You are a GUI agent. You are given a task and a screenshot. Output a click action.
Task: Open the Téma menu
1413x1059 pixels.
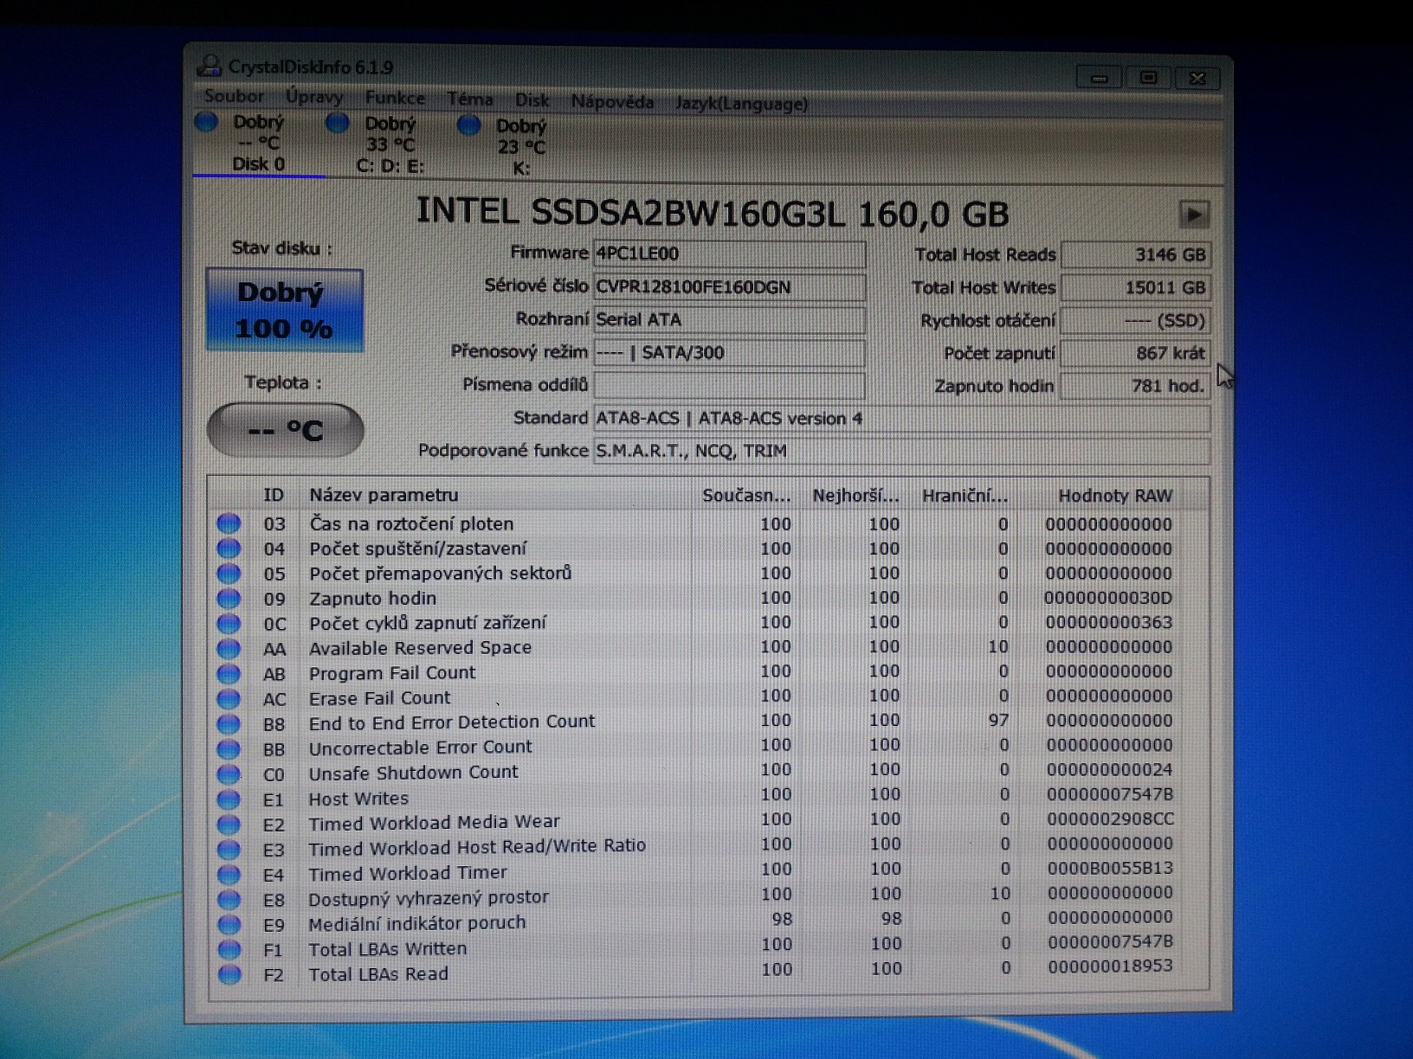(x=470, y=99)
